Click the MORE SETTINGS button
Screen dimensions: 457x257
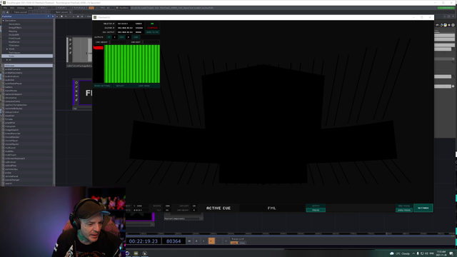point(102,86)
